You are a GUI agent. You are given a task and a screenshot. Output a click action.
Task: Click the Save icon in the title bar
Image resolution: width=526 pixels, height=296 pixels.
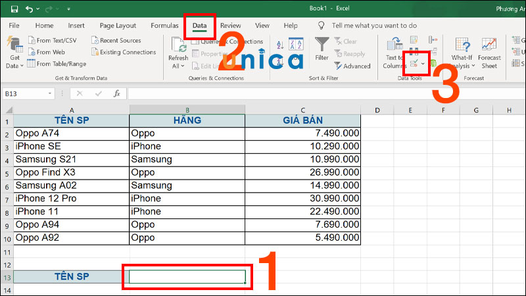[14, 9]
